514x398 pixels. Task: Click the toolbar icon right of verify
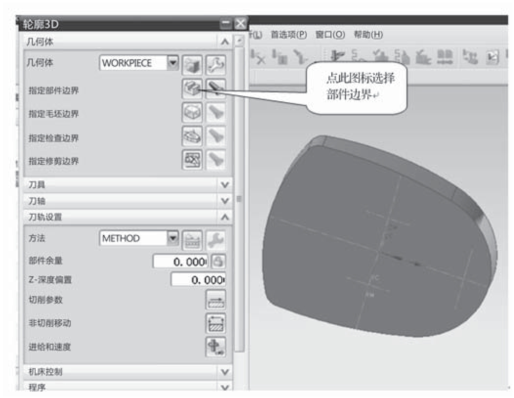pos(402,56)
